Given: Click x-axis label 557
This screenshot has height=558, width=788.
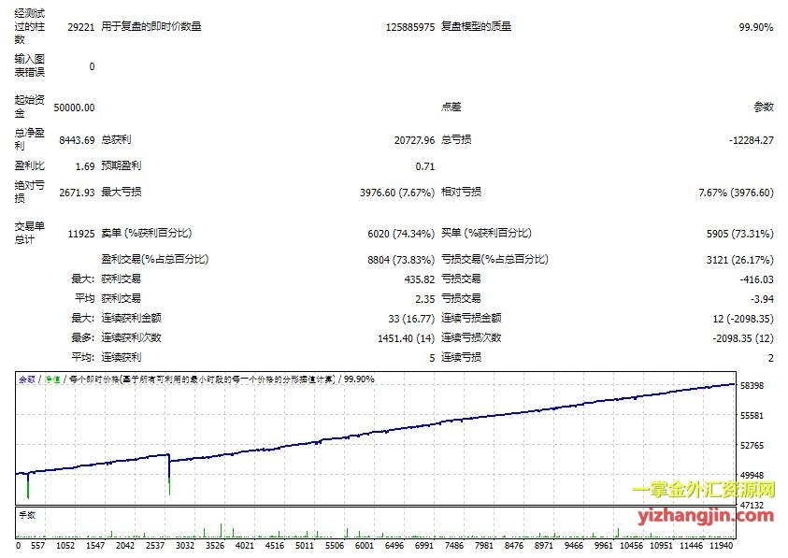Looking at the screenshot, I should pyautogui.click(x=37, y=546).
